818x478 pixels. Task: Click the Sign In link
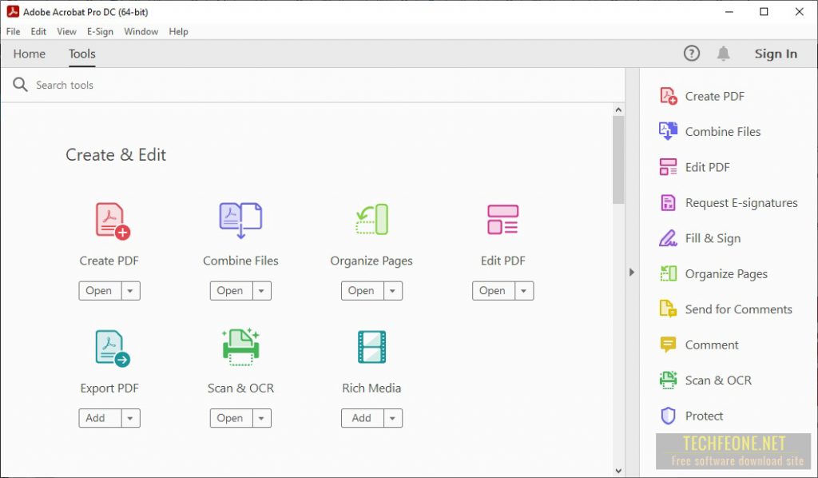click(776, 54)
